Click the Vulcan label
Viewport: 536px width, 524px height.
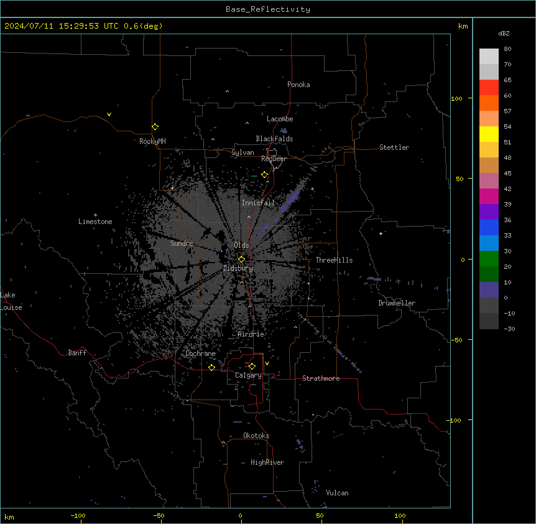(x=338, y=493)
